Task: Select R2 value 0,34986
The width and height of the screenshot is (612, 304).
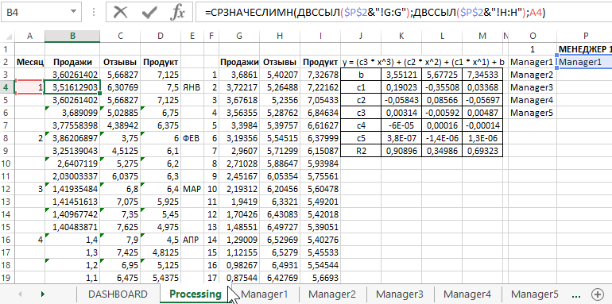Action: point(442,151)
